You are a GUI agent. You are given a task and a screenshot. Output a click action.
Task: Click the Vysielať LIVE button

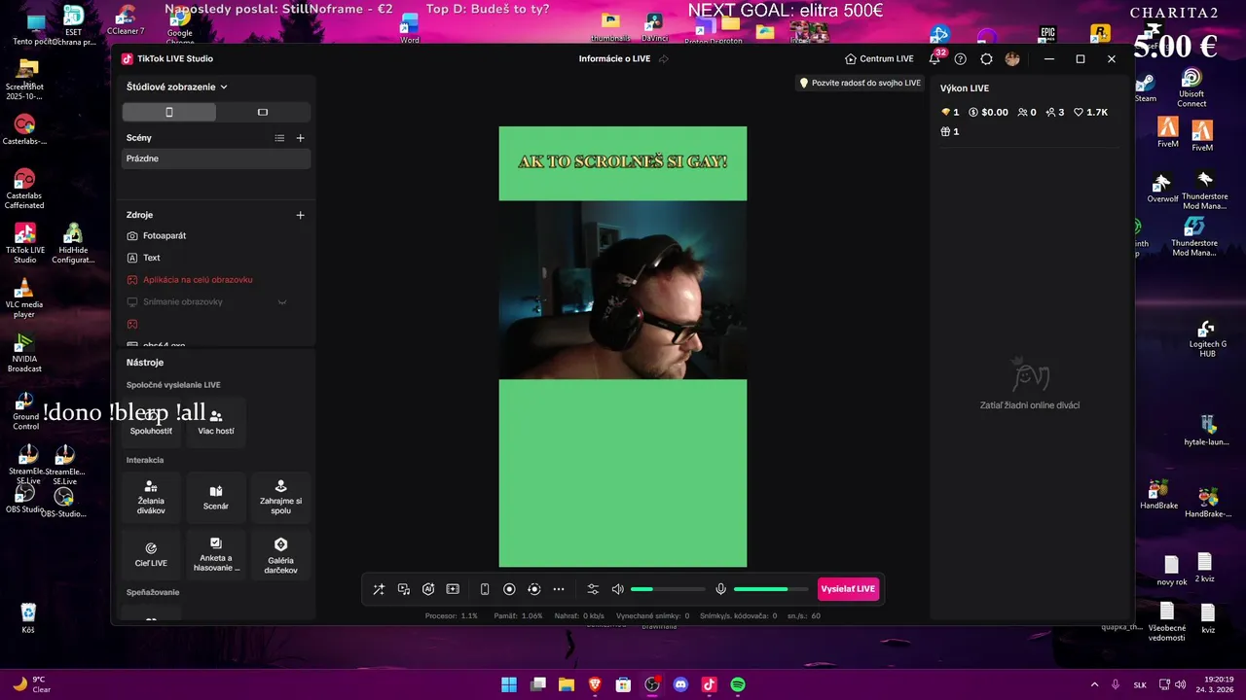coord(848,589)
